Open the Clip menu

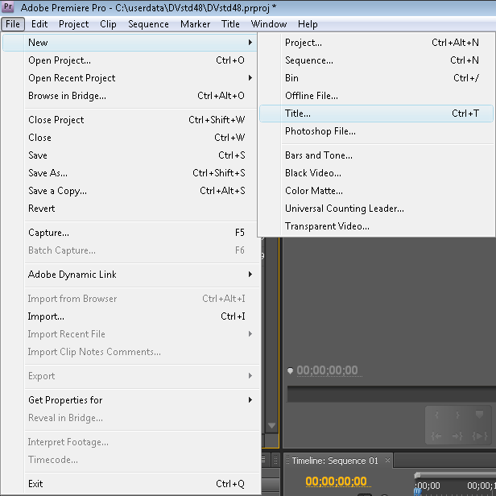(108, 24)
